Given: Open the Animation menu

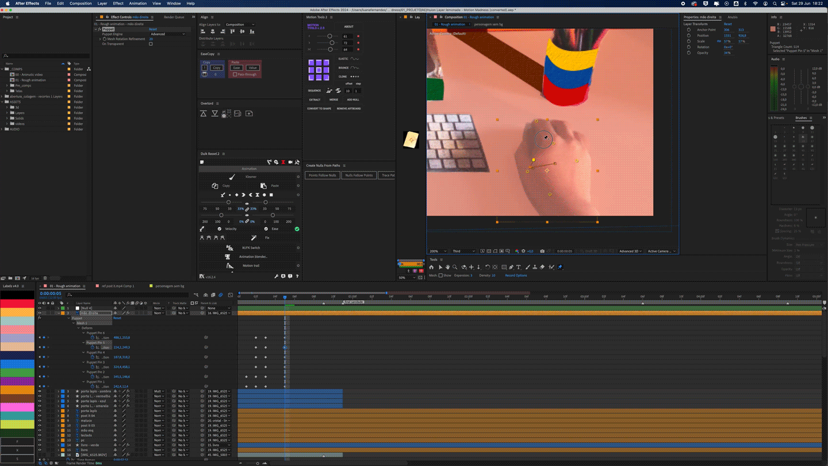Looking at the screenshot, I should 138,3.
